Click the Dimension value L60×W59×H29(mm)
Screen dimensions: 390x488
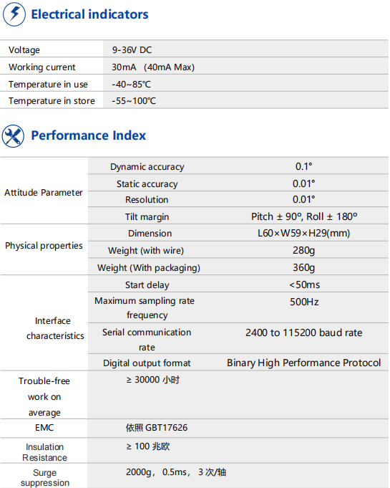point(303,233)
